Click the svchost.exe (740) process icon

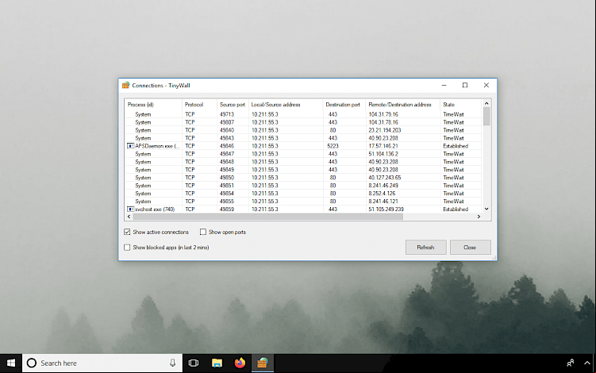(130, 210)
